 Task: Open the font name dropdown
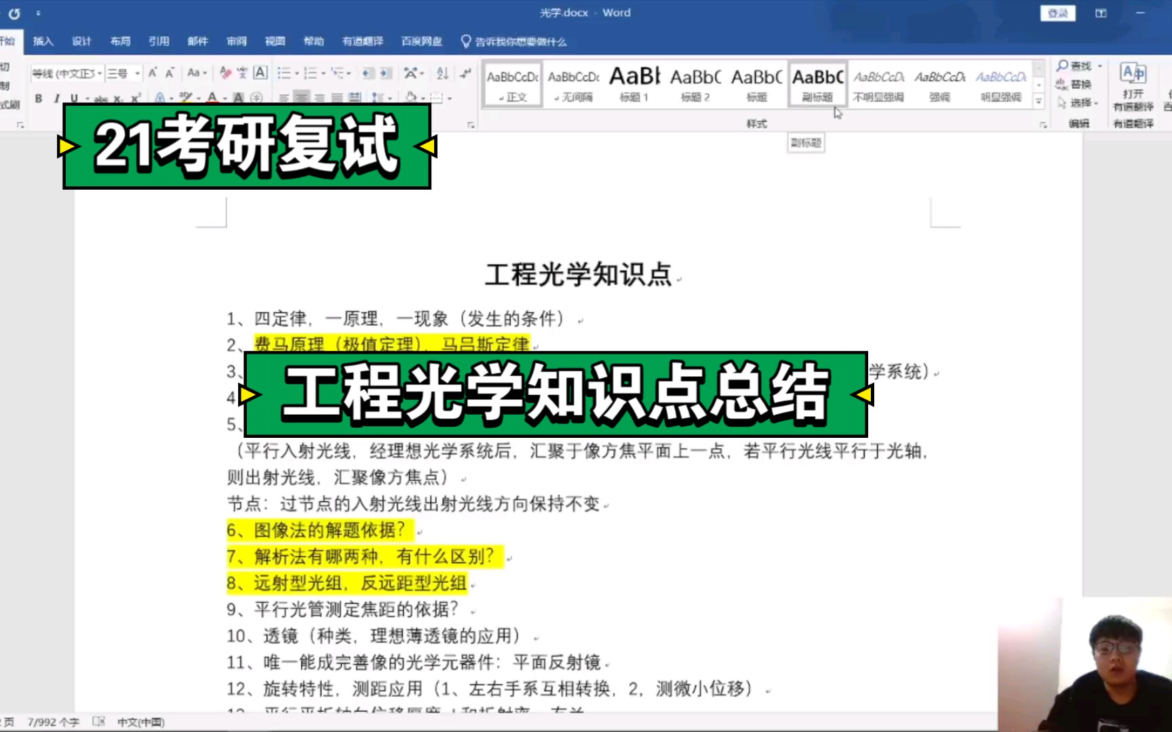click(x=100, y=73)
